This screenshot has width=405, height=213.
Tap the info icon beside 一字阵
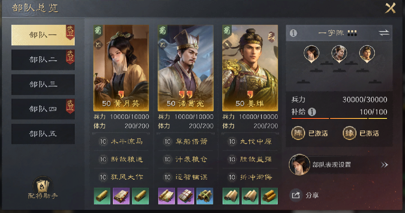click(x=293, y=33)
